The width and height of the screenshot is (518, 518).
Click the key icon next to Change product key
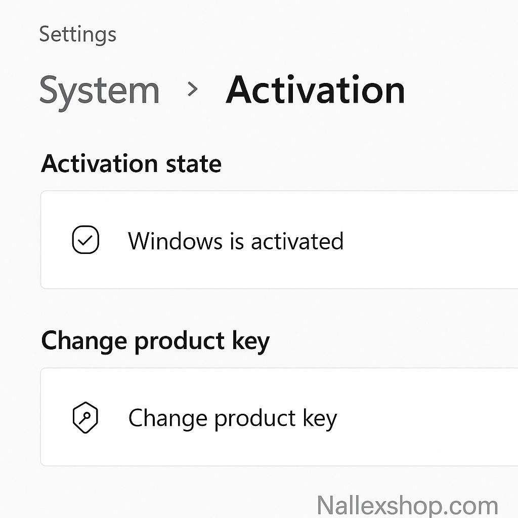point(86,418)
